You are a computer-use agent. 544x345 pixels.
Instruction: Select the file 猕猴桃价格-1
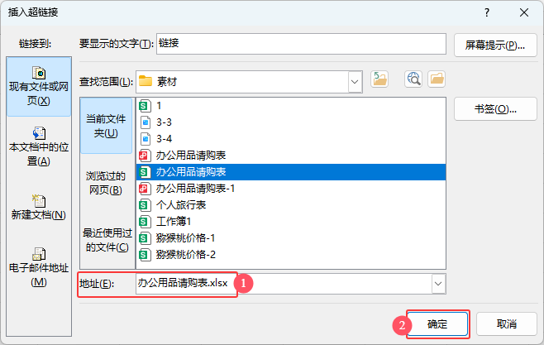(291, 238)
